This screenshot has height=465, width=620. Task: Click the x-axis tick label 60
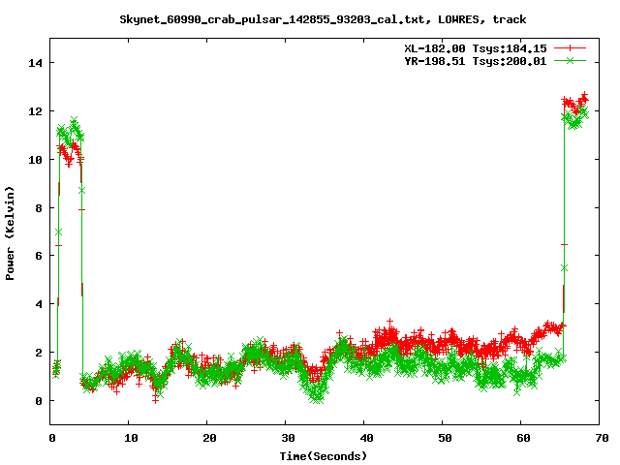click(521, 438)
